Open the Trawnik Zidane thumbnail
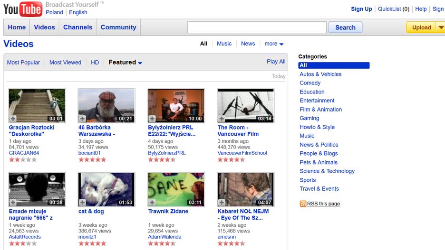 click(x=176, y=189)
